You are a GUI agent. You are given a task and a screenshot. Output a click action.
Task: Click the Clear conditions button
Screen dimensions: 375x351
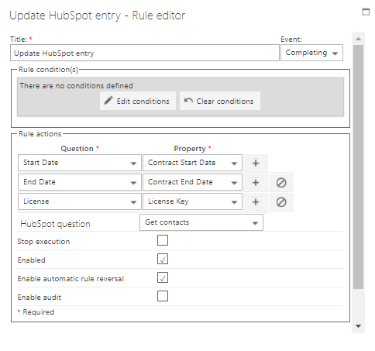(x=220, y=101)
